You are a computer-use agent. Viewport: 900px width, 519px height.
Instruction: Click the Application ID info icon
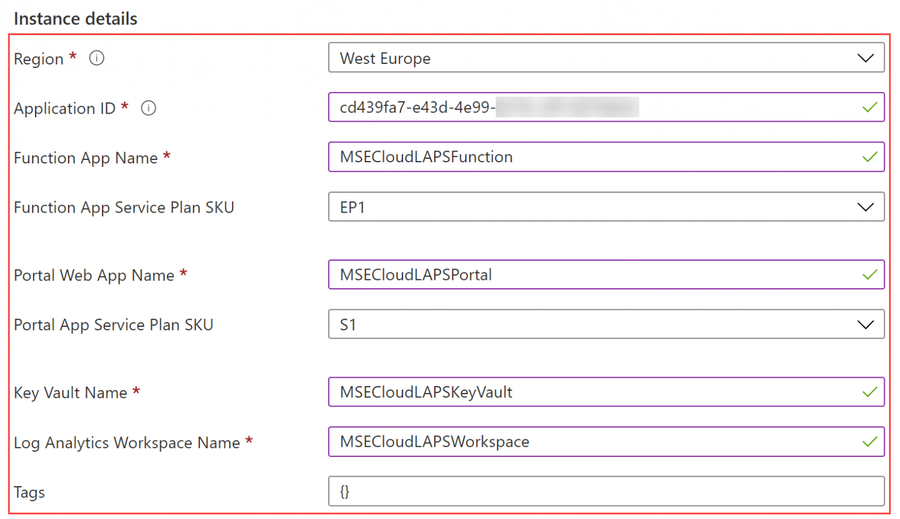148,108
